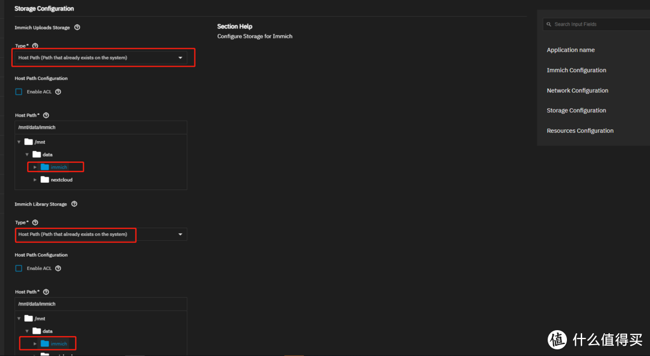This screenshot has width=650, height=356.
Task: Collapse /mnt node in Library tree
Action: pyautogui.click(x=19, y=319)
